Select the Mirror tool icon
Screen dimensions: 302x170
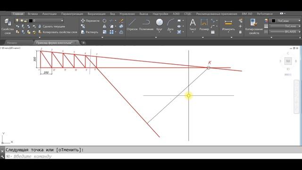tap(104, 26)
